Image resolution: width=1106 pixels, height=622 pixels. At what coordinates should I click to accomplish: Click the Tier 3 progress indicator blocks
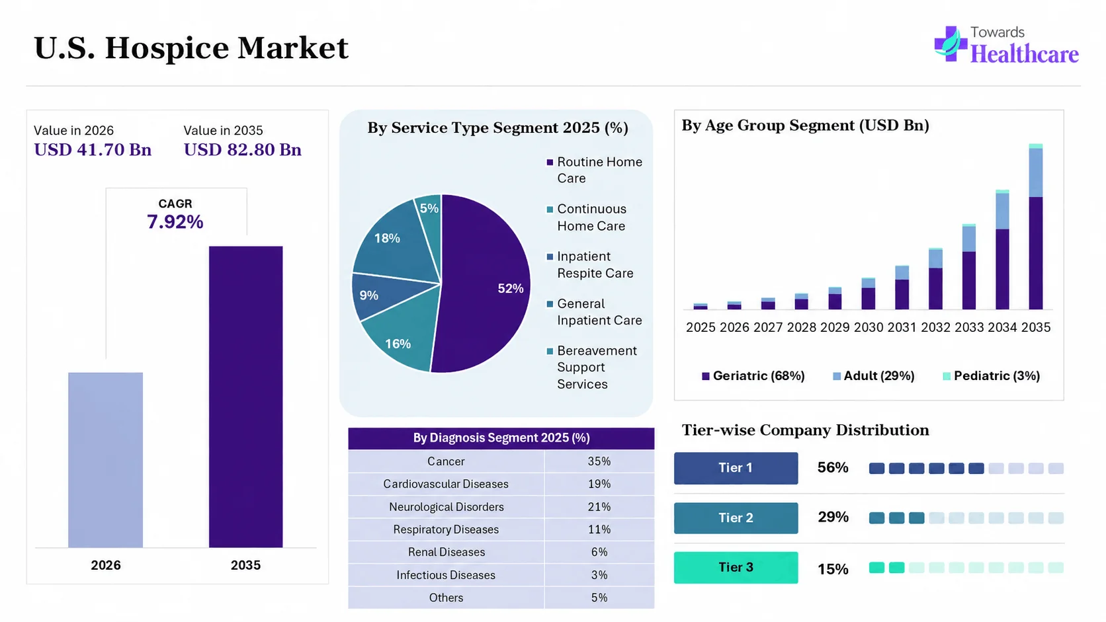(966, 568)
